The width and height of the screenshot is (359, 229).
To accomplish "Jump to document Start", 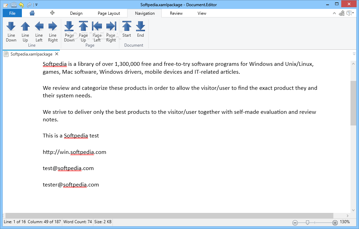I will [127, 26].
